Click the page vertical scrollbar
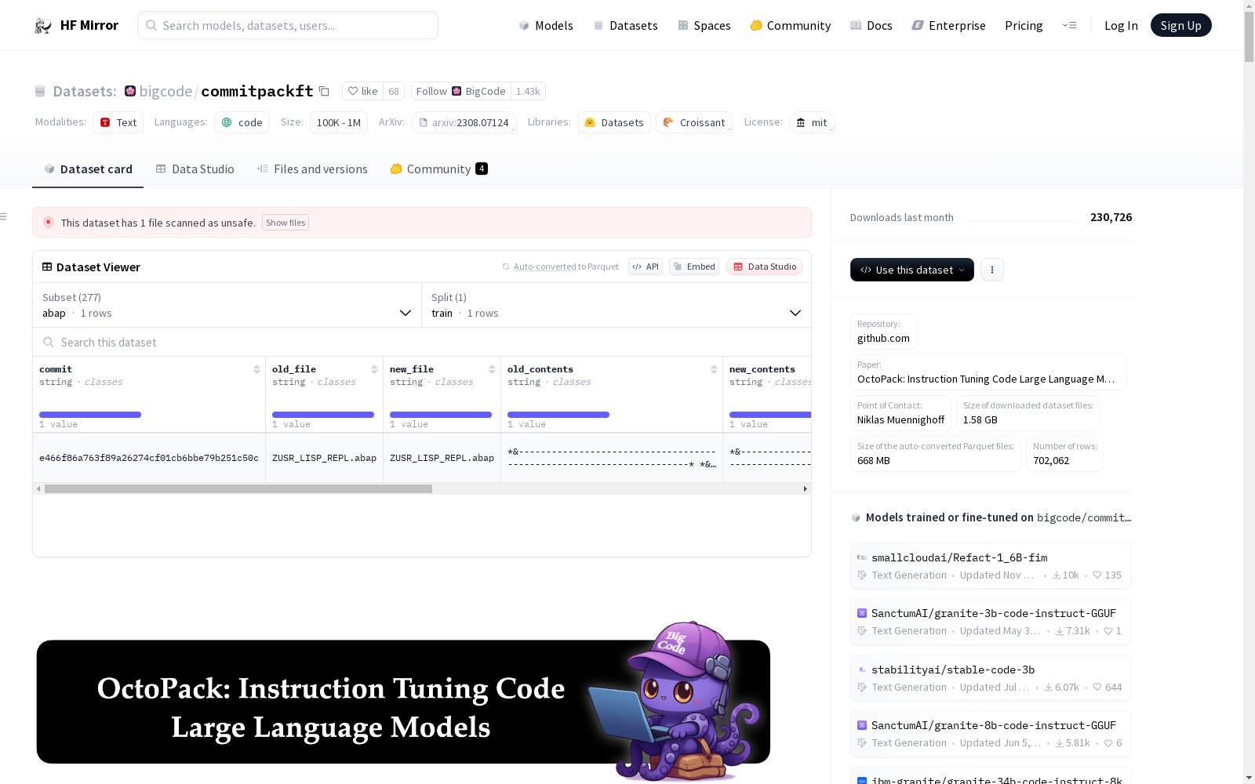 pyautogui.click(x=1249, y=37)
